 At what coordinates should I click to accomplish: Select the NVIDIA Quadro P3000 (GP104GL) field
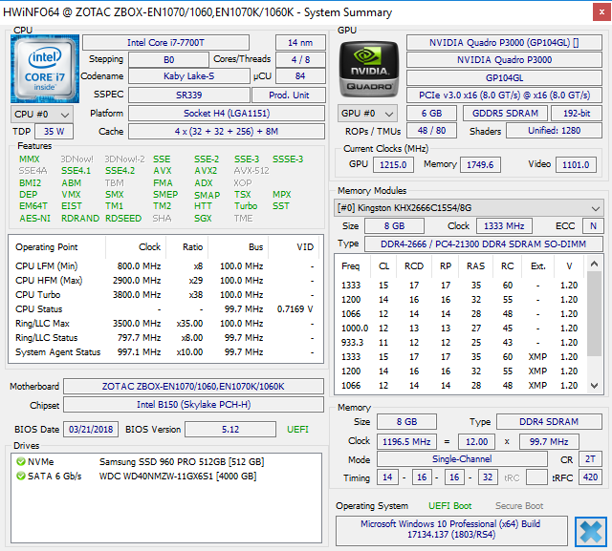(505, 43)
